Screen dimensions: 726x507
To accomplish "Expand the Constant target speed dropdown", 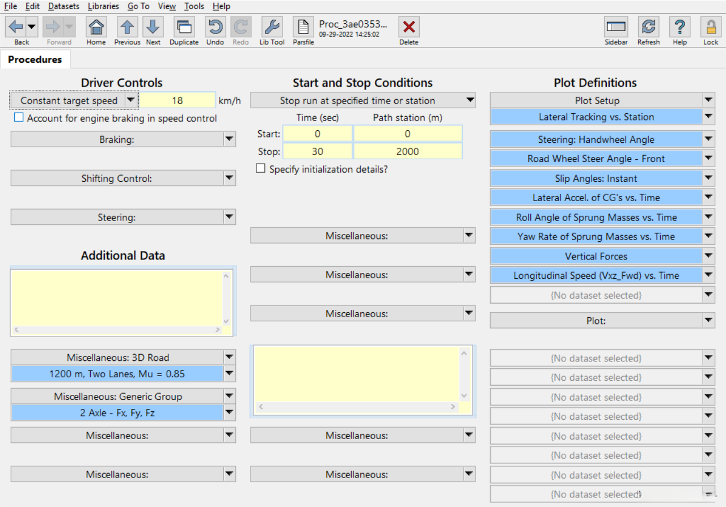I will coord(131,100).
